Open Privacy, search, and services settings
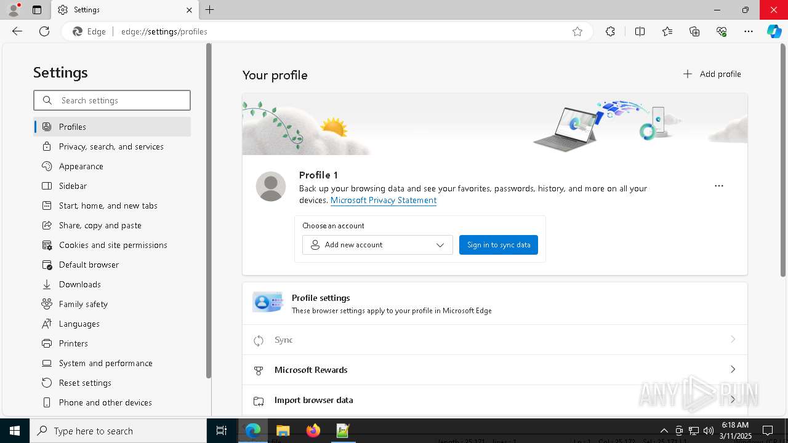This screenshot has width=788, height=443. click(112, 146)
